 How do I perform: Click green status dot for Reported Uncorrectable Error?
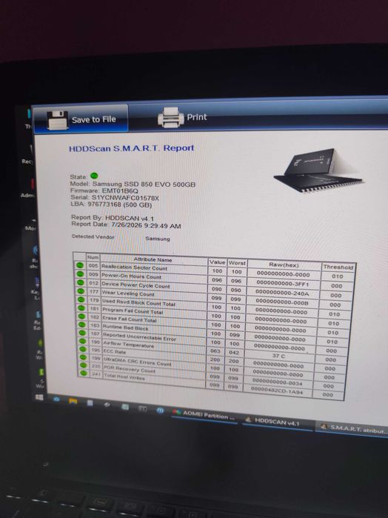pos(82,333)
